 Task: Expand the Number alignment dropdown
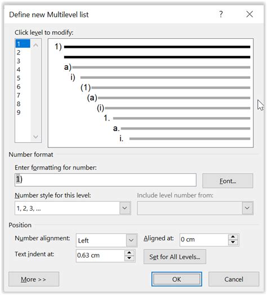(x=131, y=240)
